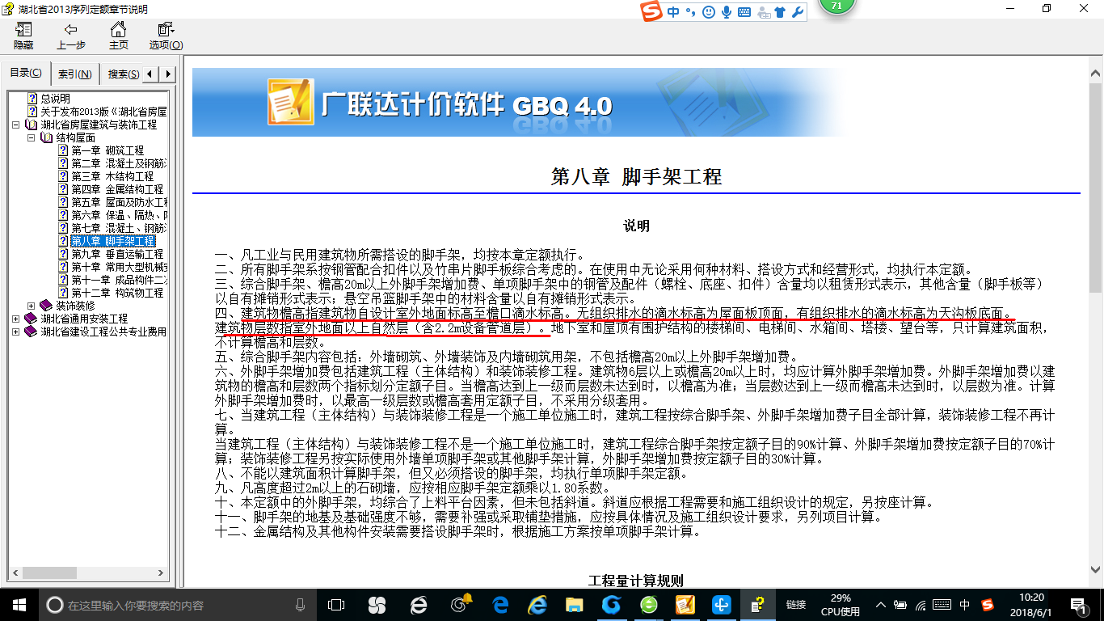Hide the navigation pane (隐藏)
This screenshot has height=621, width=1104.
point(23,36)
